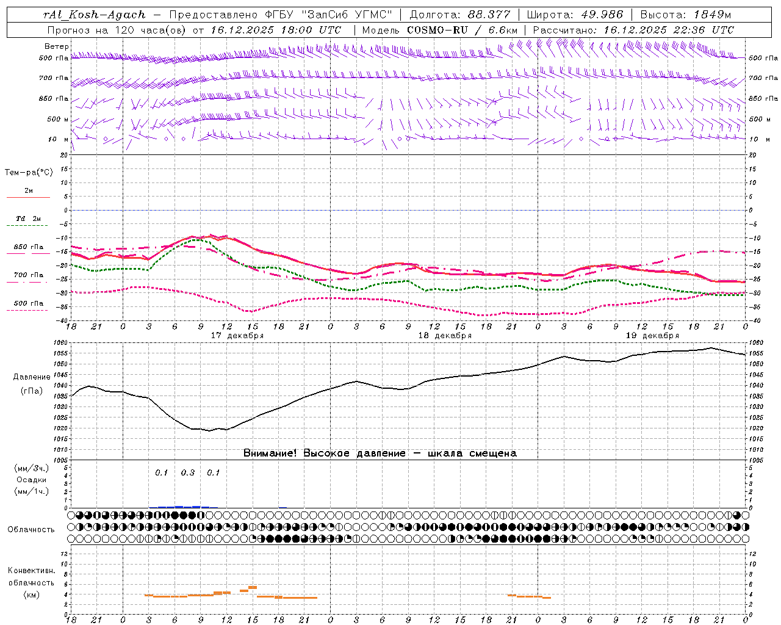
Task: Select the longitude value Долгота: 88.377
Action: 460,15
